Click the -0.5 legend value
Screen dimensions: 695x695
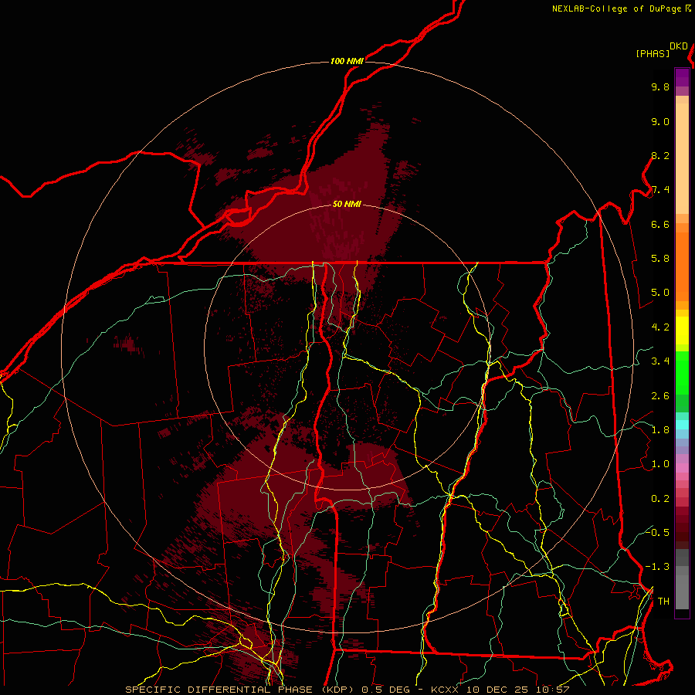pos(657,533)
